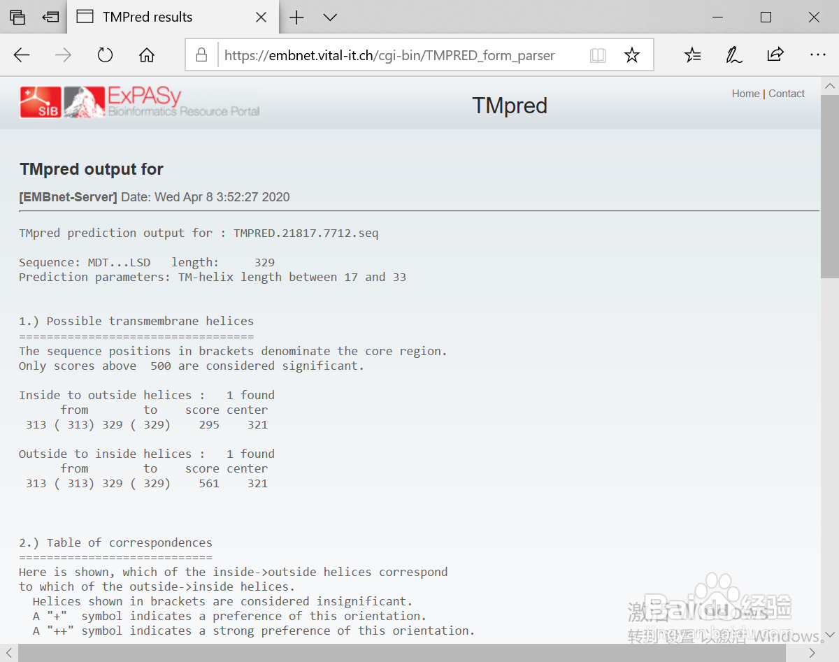The image size is (839, 662).
Task: Refresh the current page
Action: click(105, 55)
